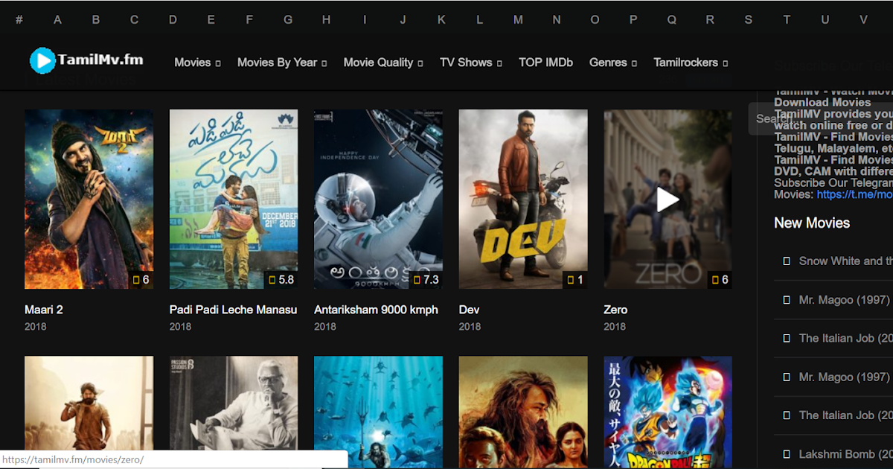Click the icon beside first Italian Job entry
This screenshot has width=893, height=469.
tap(787, 338)
